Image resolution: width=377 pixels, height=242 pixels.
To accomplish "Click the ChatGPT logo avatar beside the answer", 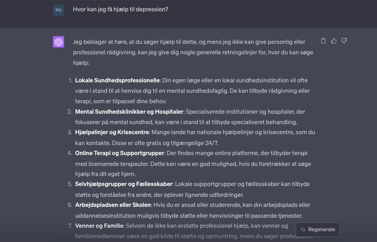I will [59, 41].
